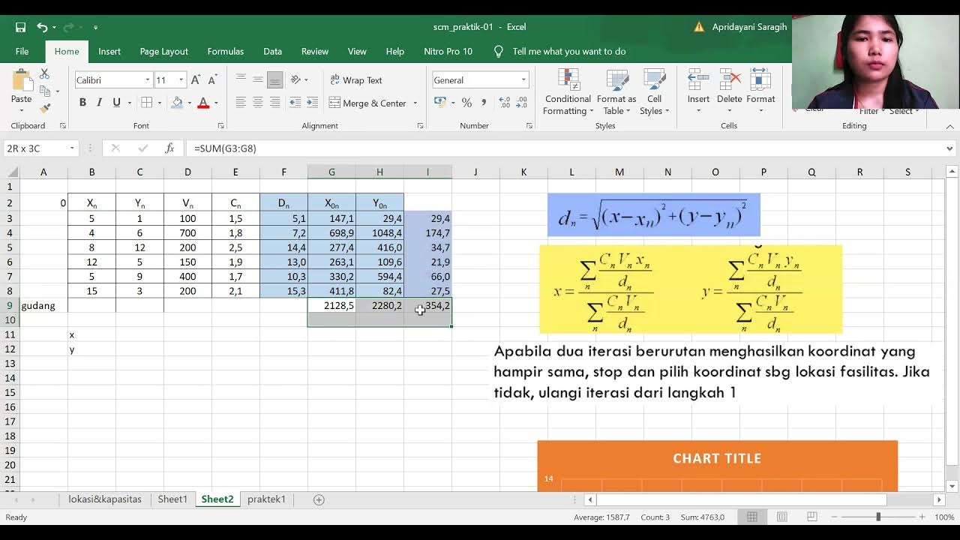Image resolution: width=960 pixels, height=540 pixels.
Task: Click the Cut scissors icon
Action: pos(44,74)
